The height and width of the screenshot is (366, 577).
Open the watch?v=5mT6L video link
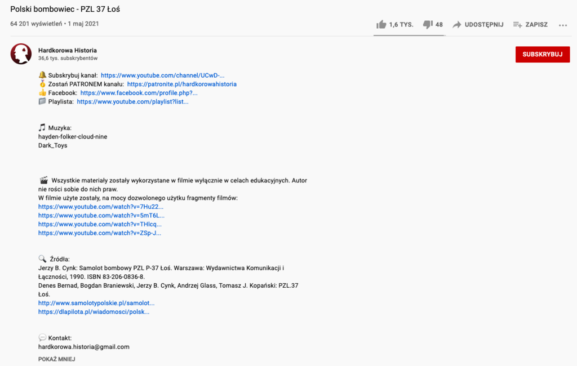pyautogui.click(x=101, y=216)
